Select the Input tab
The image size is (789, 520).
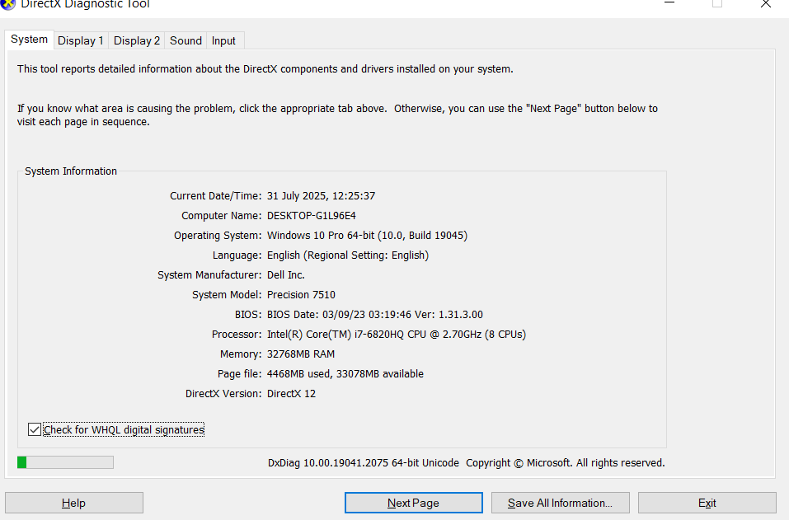223,40
